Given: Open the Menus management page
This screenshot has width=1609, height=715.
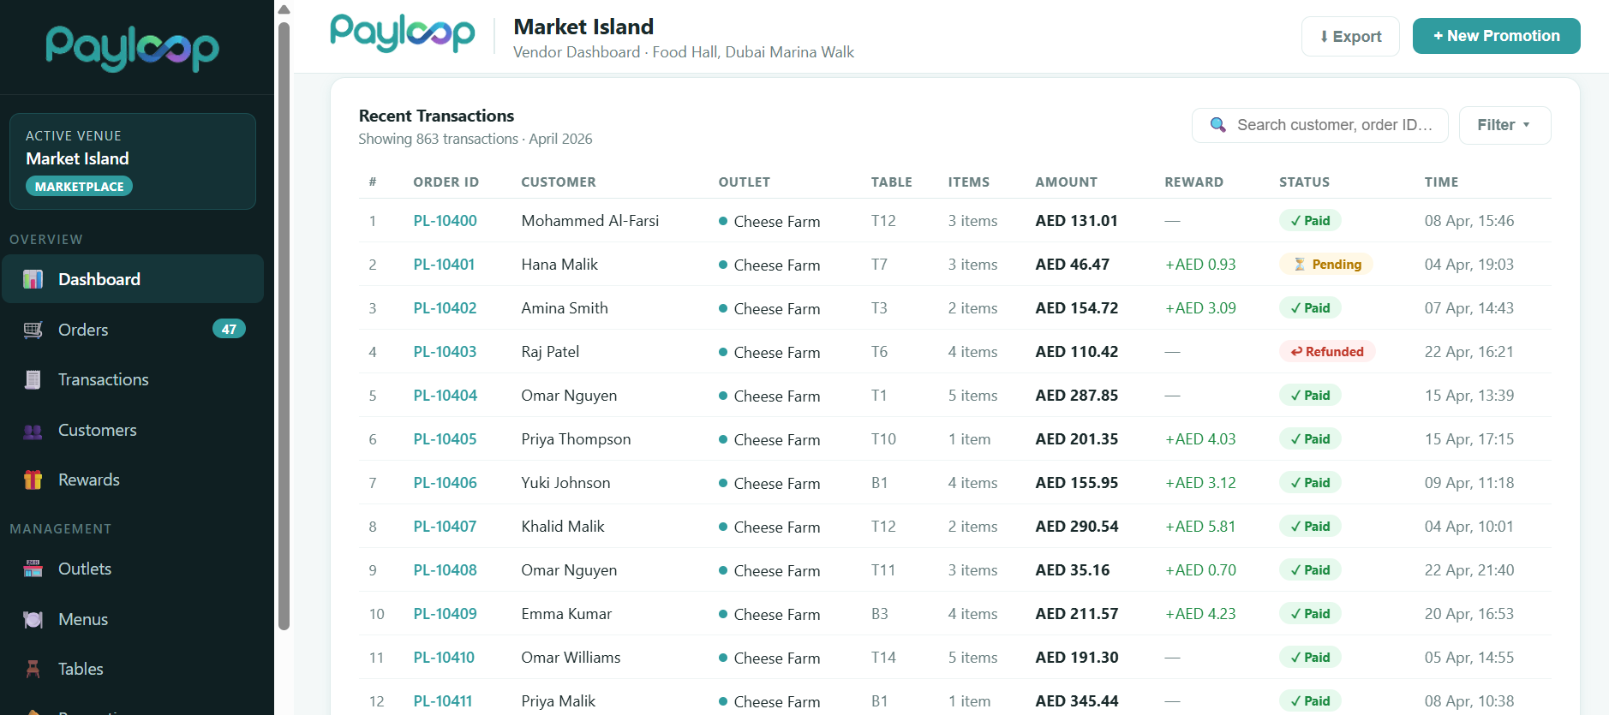Looking at the screenshot, I should click(133, 619).
